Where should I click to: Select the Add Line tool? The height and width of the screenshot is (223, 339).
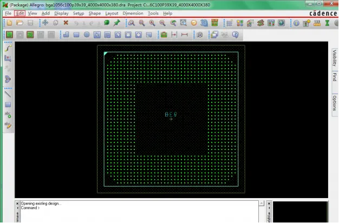(x=8, y=94)
